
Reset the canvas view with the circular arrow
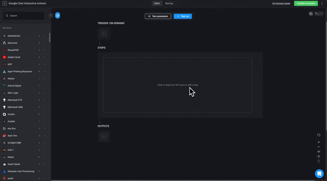click(x=319, y=135)
